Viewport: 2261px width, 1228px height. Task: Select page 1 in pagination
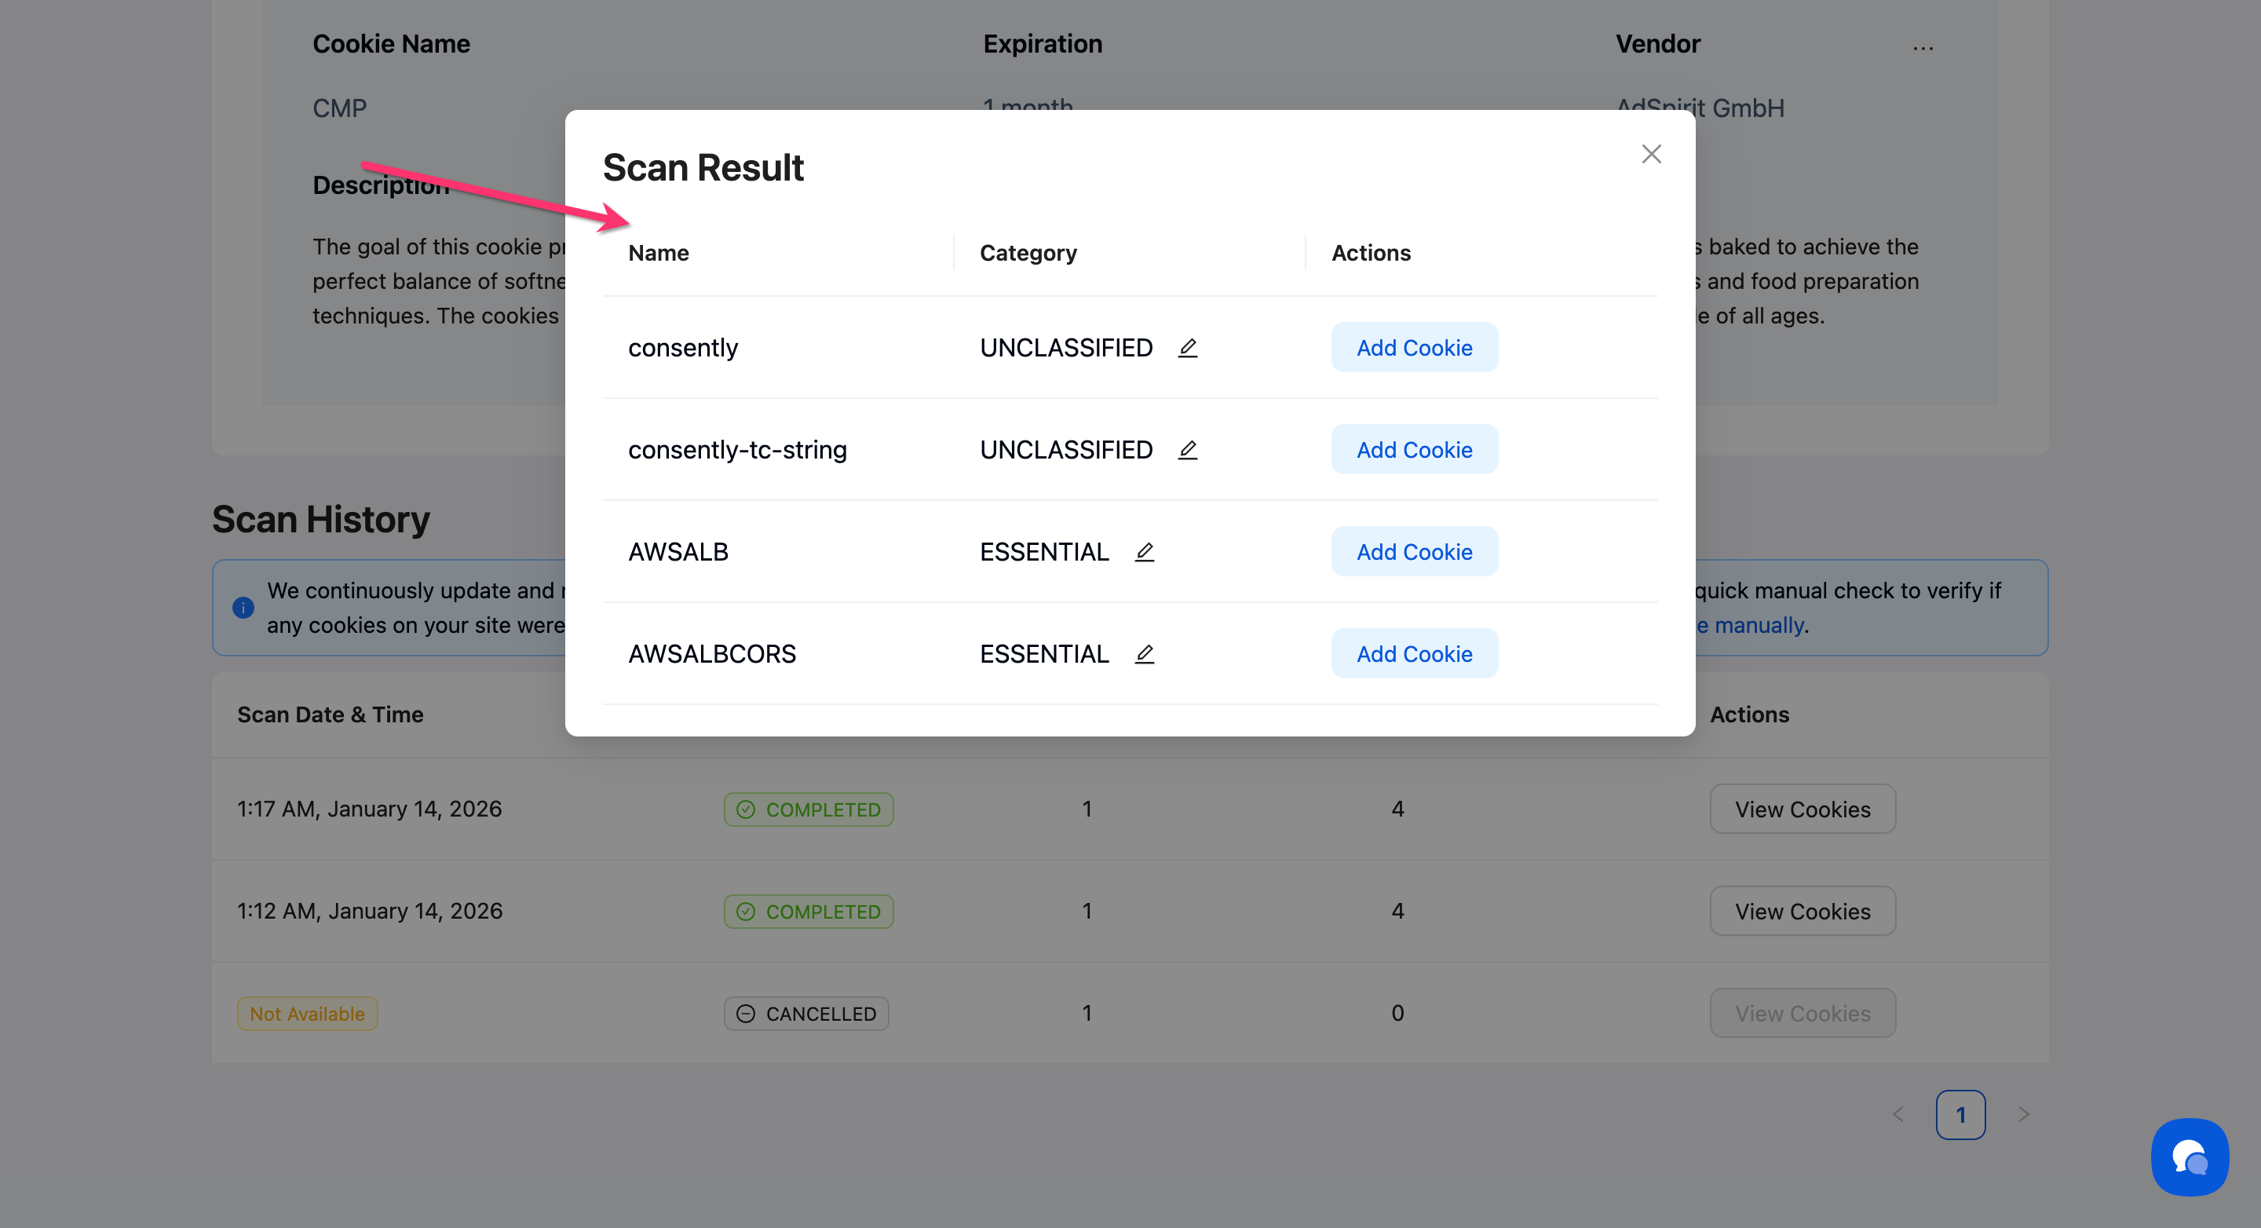pyautogui.click(x=1960, y=1115)
